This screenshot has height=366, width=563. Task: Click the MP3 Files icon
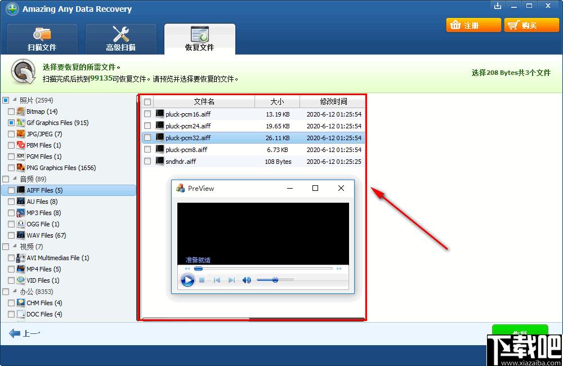[x=21, y=212]
